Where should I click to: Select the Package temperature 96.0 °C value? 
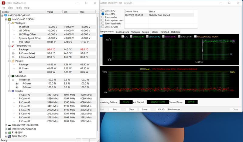click(51, 49)
